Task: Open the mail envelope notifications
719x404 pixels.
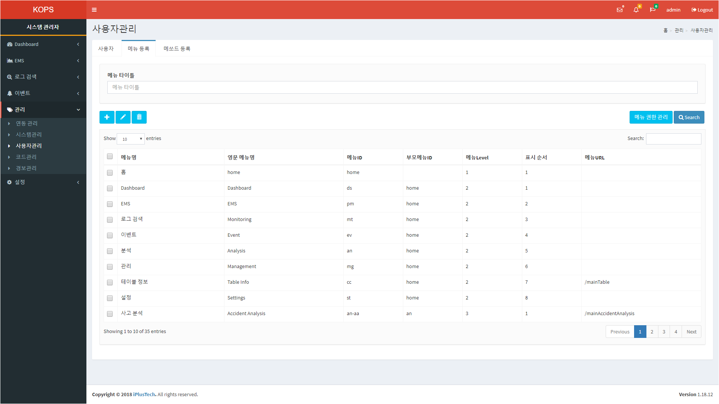Action: click(x=620, y=10)
